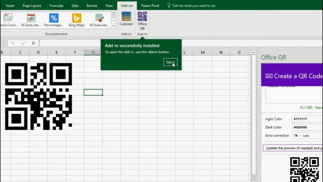Open the Power Pivot tab

(150, 5)
